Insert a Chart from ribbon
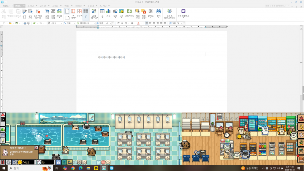 108,11
